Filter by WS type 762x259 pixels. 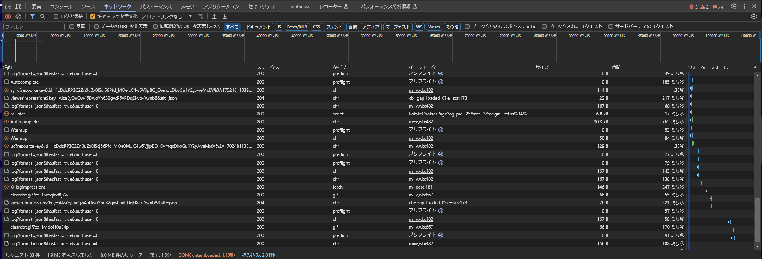coord(419,27)
